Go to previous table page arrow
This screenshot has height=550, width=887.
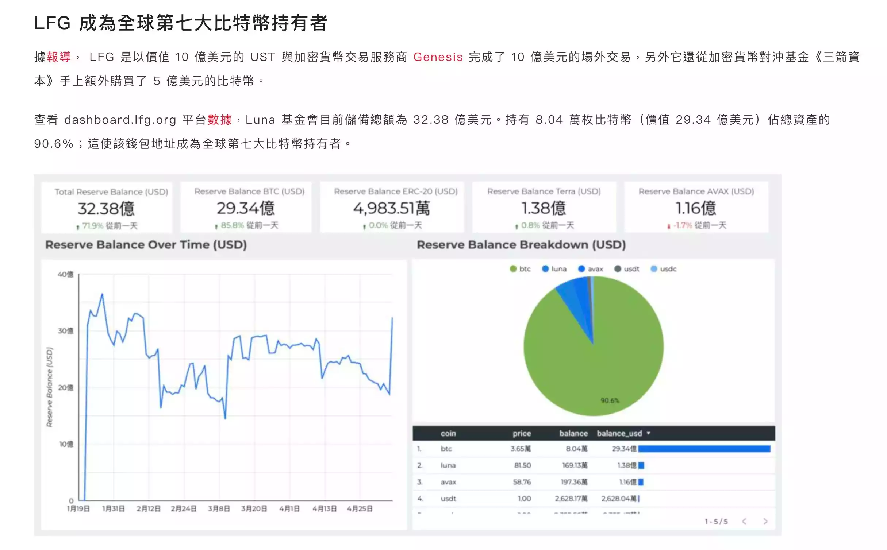pos(744,522)
